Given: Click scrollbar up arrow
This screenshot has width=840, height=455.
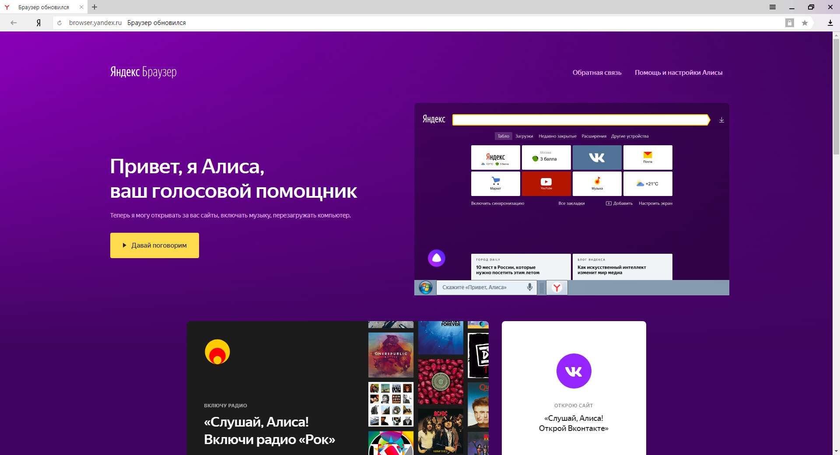Looking at the screenshot, I should pos(836,35).
